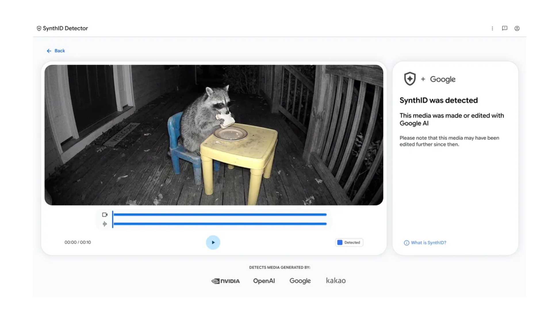Click the blue Detected legend square

[340, 243]
